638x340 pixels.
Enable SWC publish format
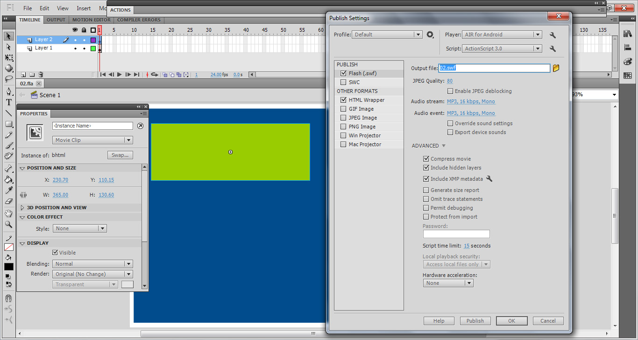tap(344, 82)
